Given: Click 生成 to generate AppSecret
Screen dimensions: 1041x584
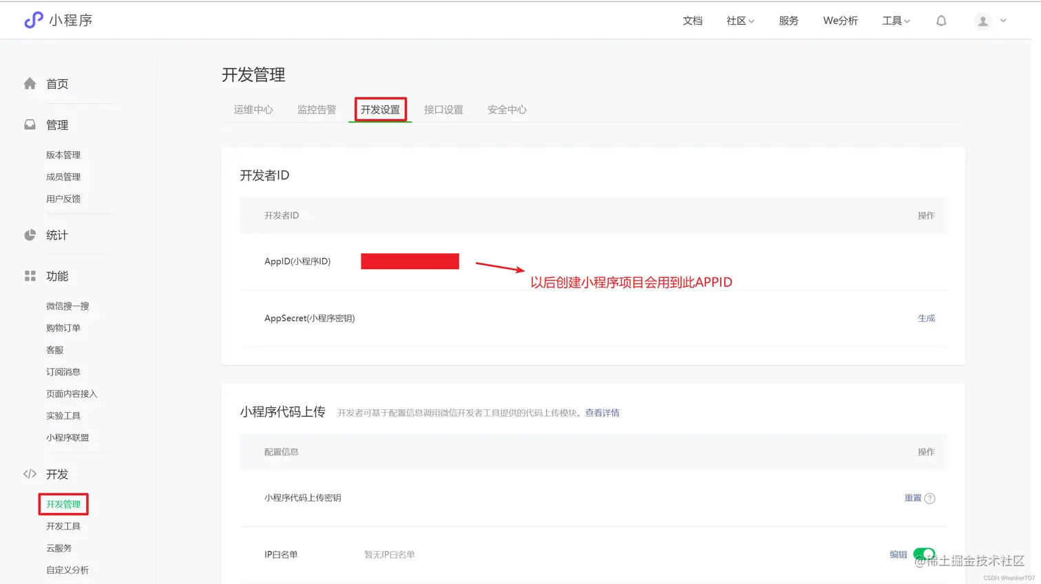Looking at the screenshot, I should (926, 318).
